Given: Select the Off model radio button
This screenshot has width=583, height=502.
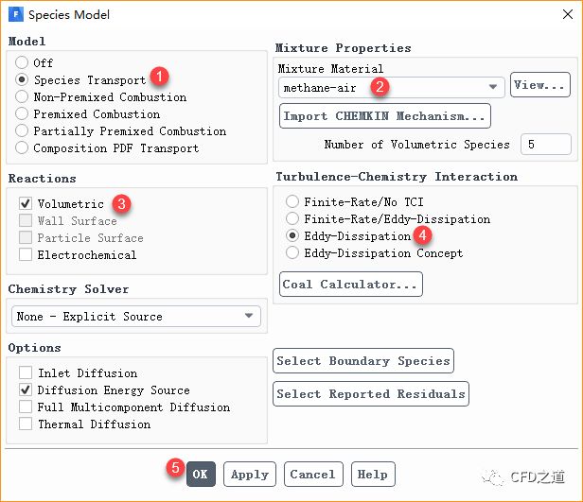Looking at the screenshot, I should pos(22,63).
